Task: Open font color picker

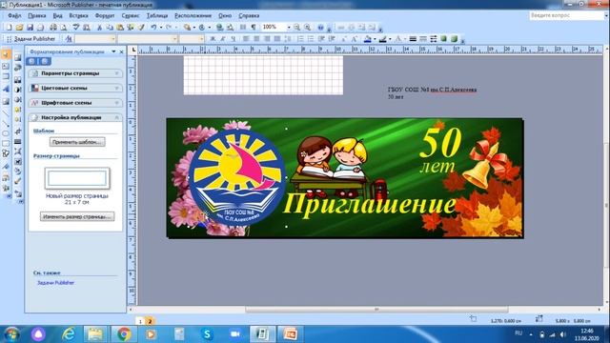Action: 398,39
